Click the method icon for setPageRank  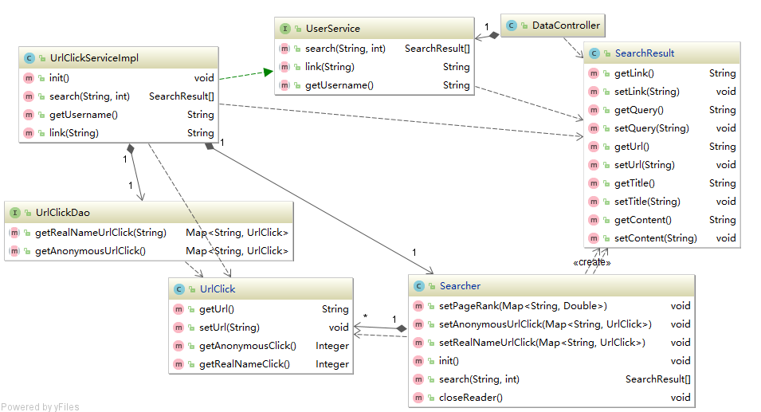point(419,306)
